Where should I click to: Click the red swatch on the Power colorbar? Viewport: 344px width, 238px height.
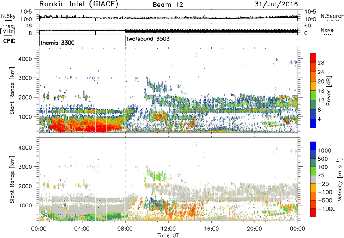pyautogui.click(x=313, y=58)
